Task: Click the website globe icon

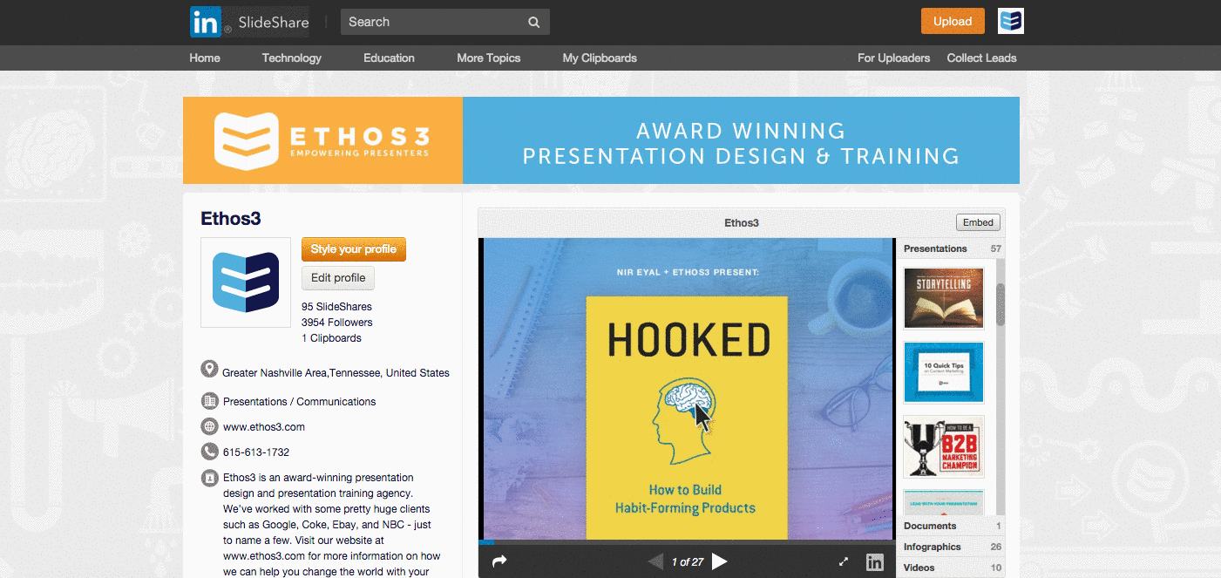Action: coord(209,426)
